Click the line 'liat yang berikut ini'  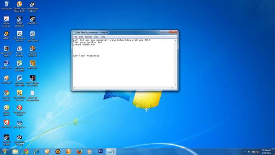tap(87, 42)
